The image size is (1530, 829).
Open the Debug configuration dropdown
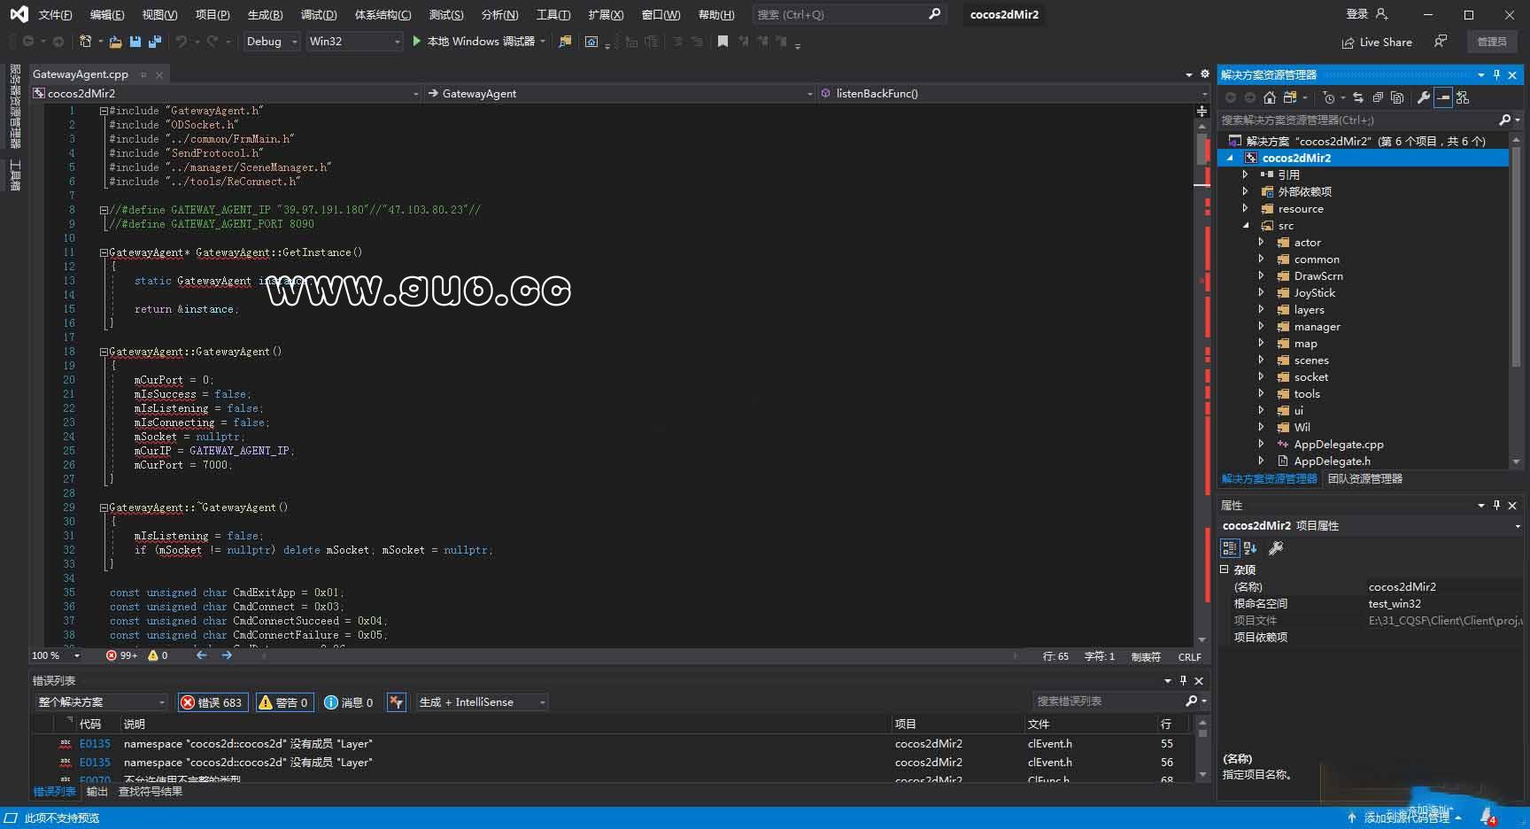(272, 42)
